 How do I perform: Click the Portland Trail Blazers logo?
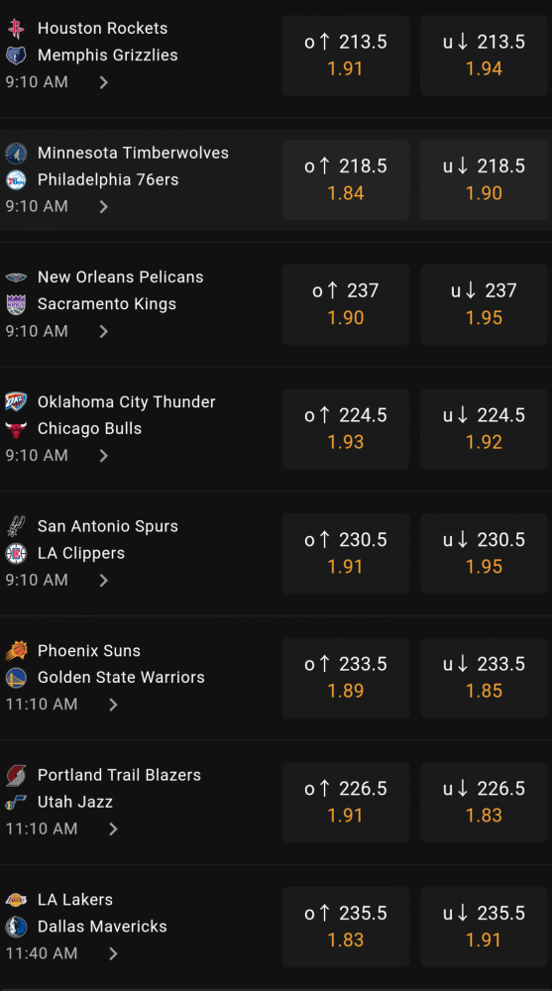point(16,776)
